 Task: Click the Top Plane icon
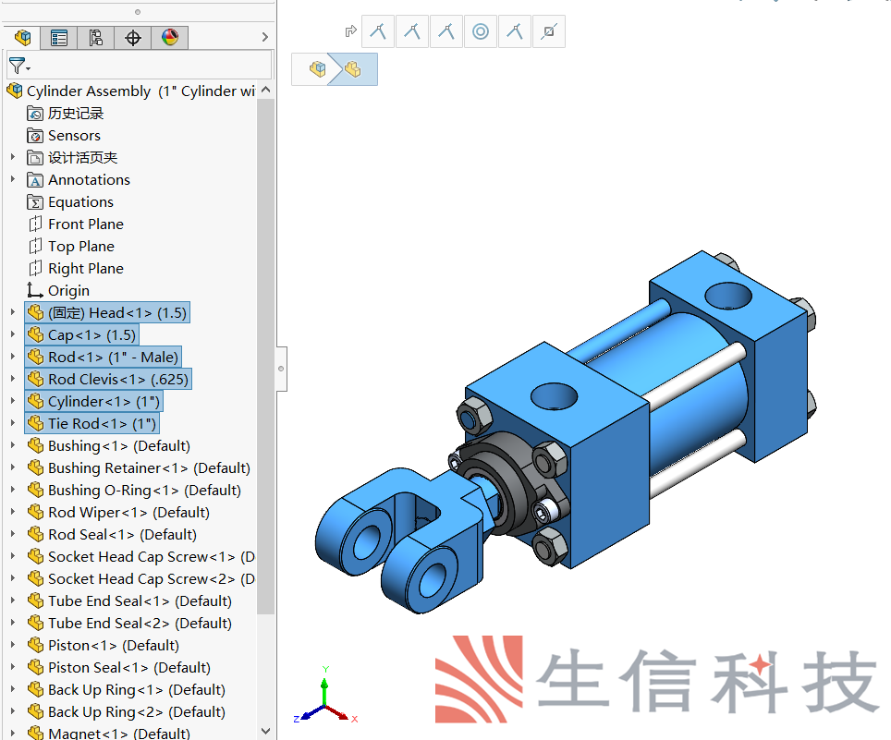tap(35, 247)
